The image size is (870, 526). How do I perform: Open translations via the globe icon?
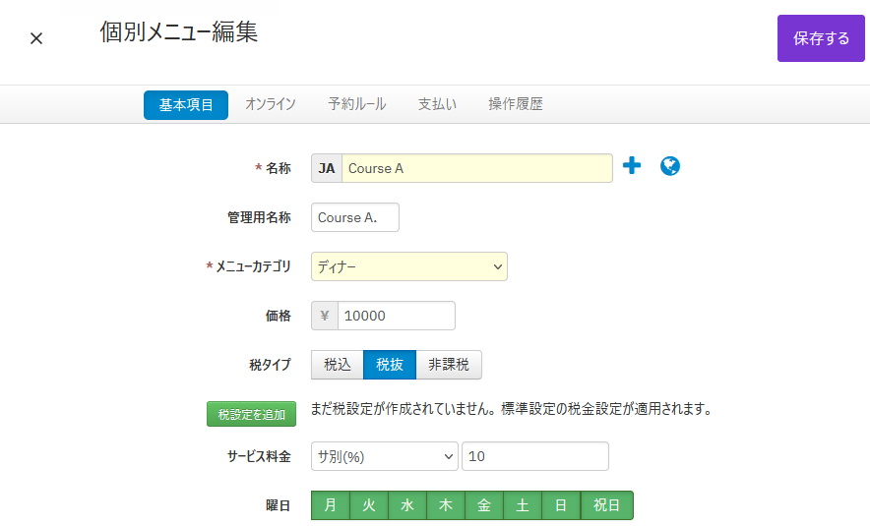point(669,166)
